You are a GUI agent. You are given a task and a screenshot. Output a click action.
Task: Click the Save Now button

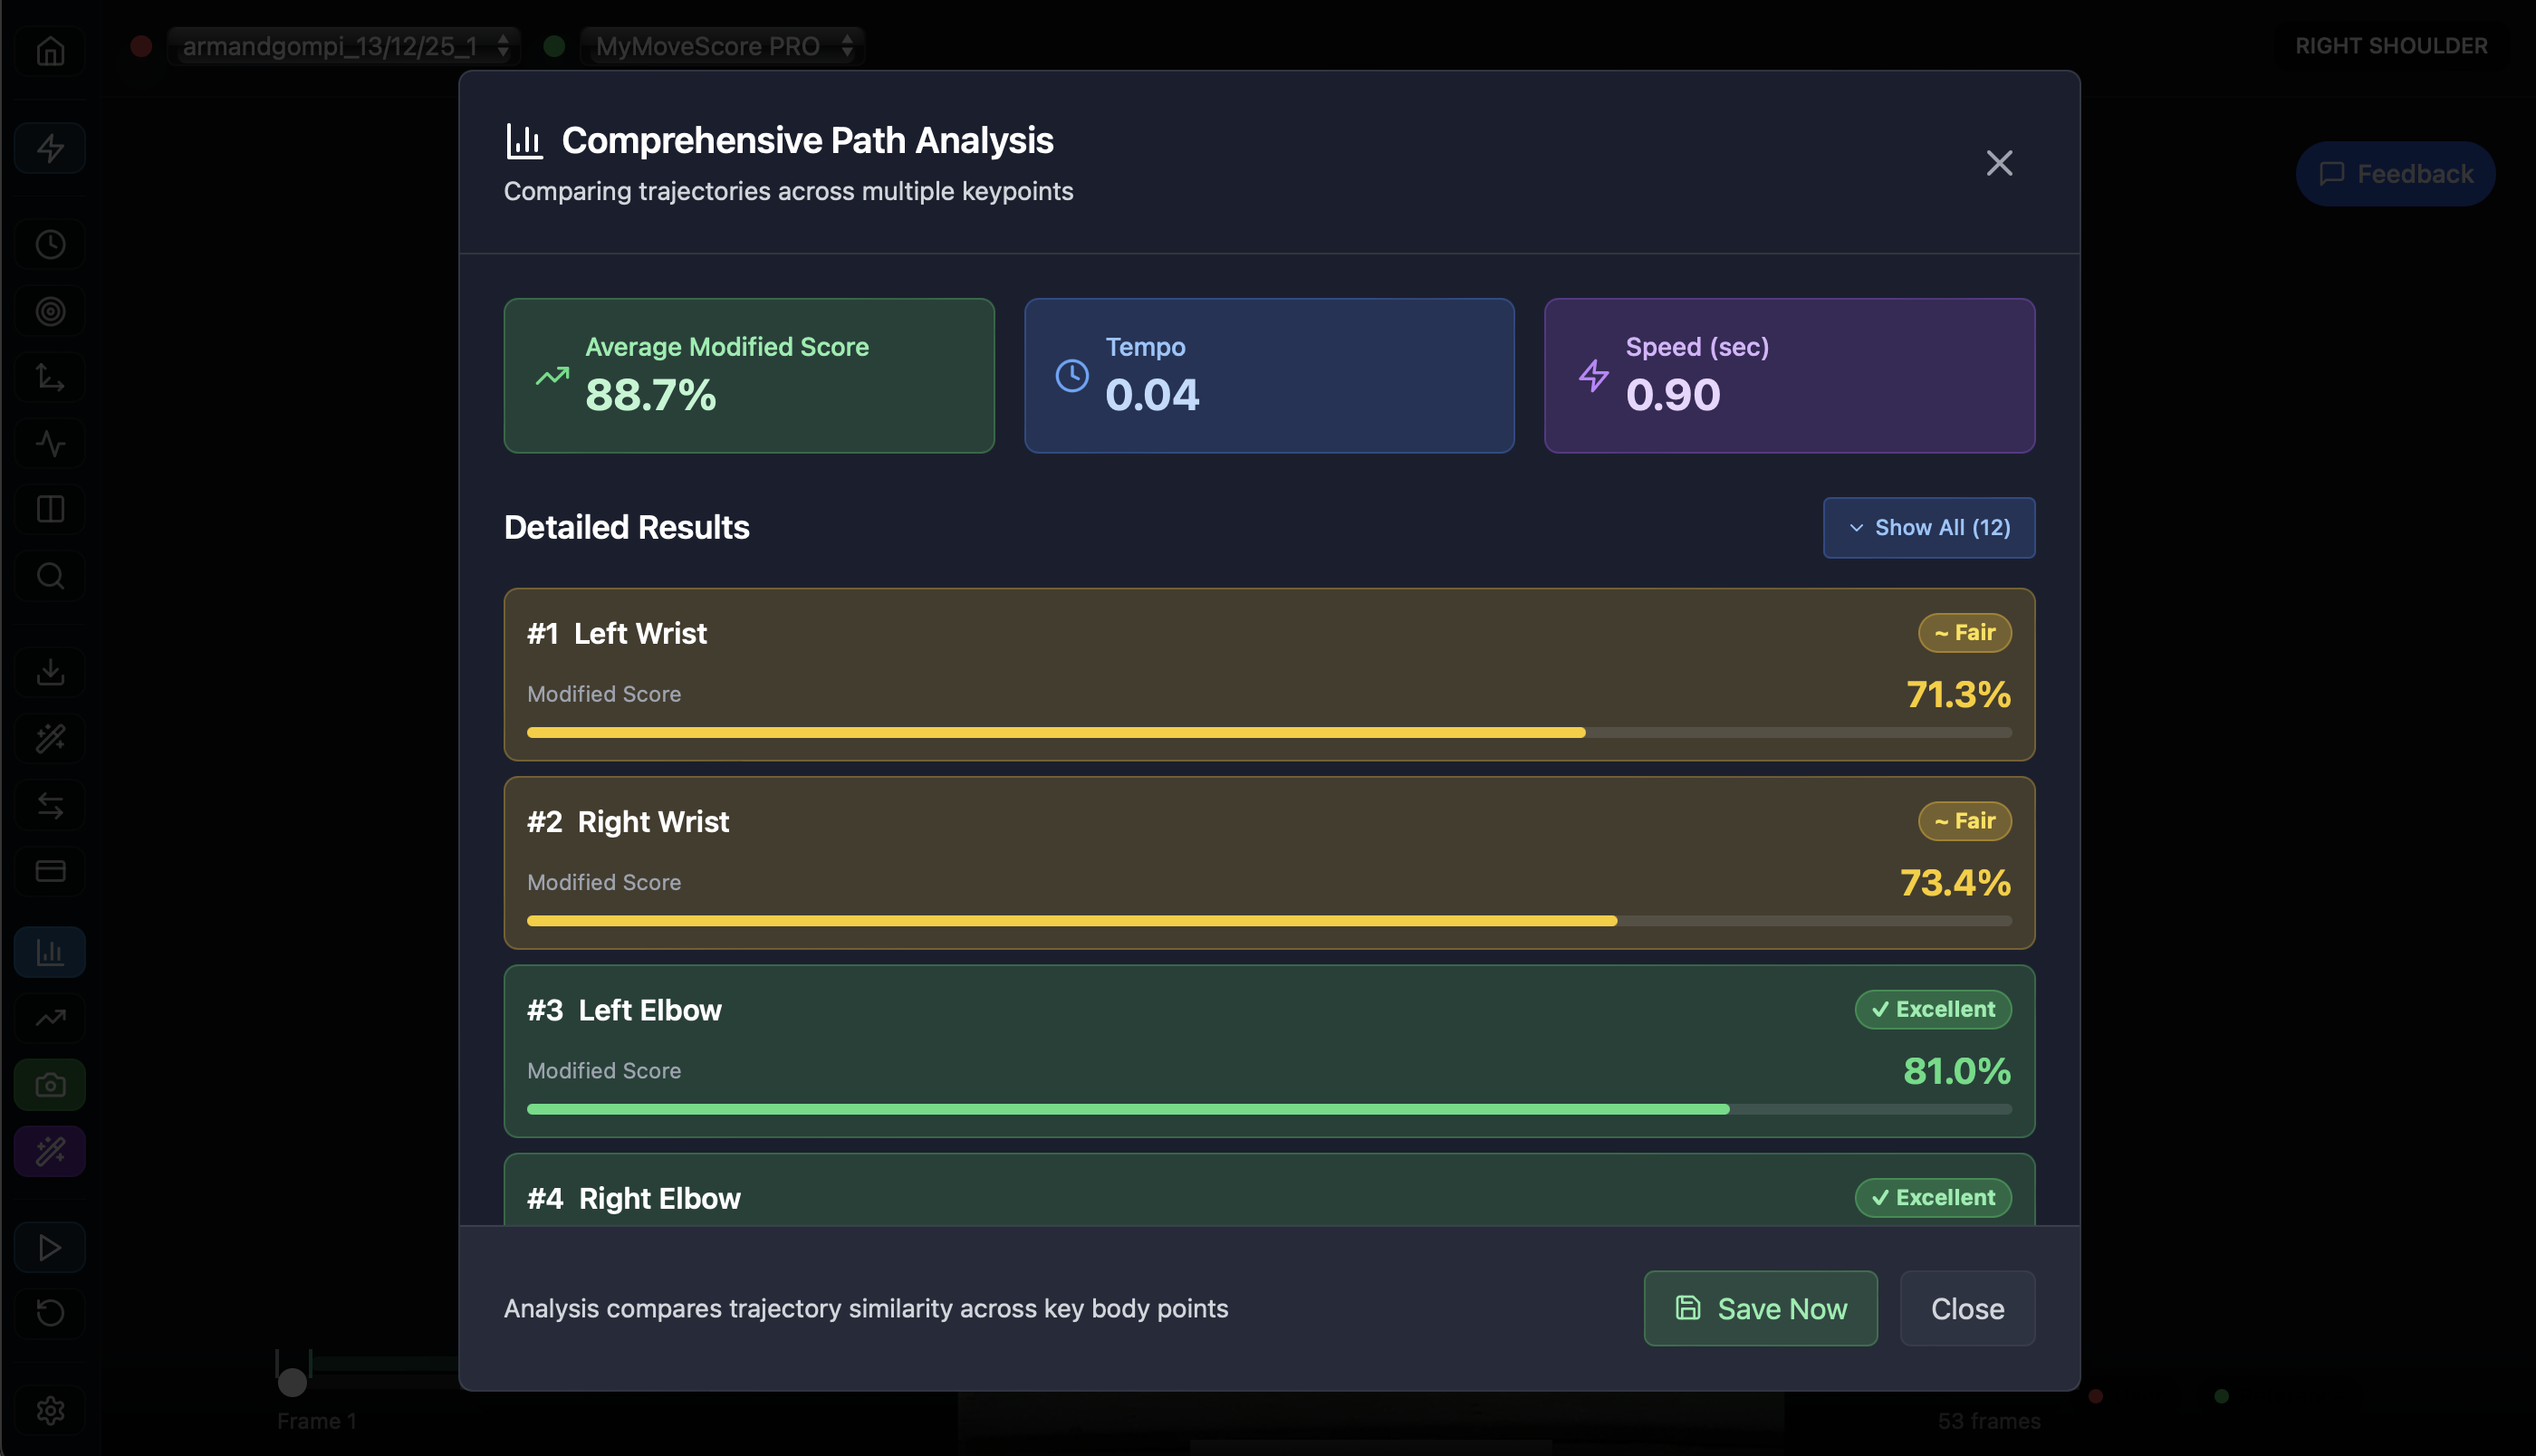coord(1760,1308)
